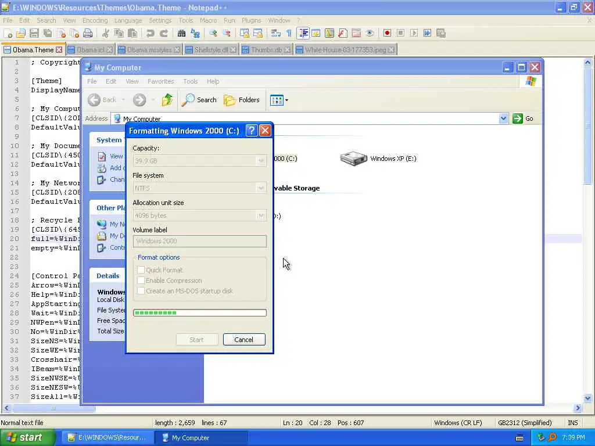The width and height of the screenshot is (595, 446).
Task: Switch to the Thumbs.db tab
Action: 266,50
